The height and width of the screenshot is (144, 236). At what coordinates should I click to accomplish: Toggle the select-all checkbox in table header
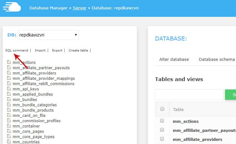click(162, 109)
